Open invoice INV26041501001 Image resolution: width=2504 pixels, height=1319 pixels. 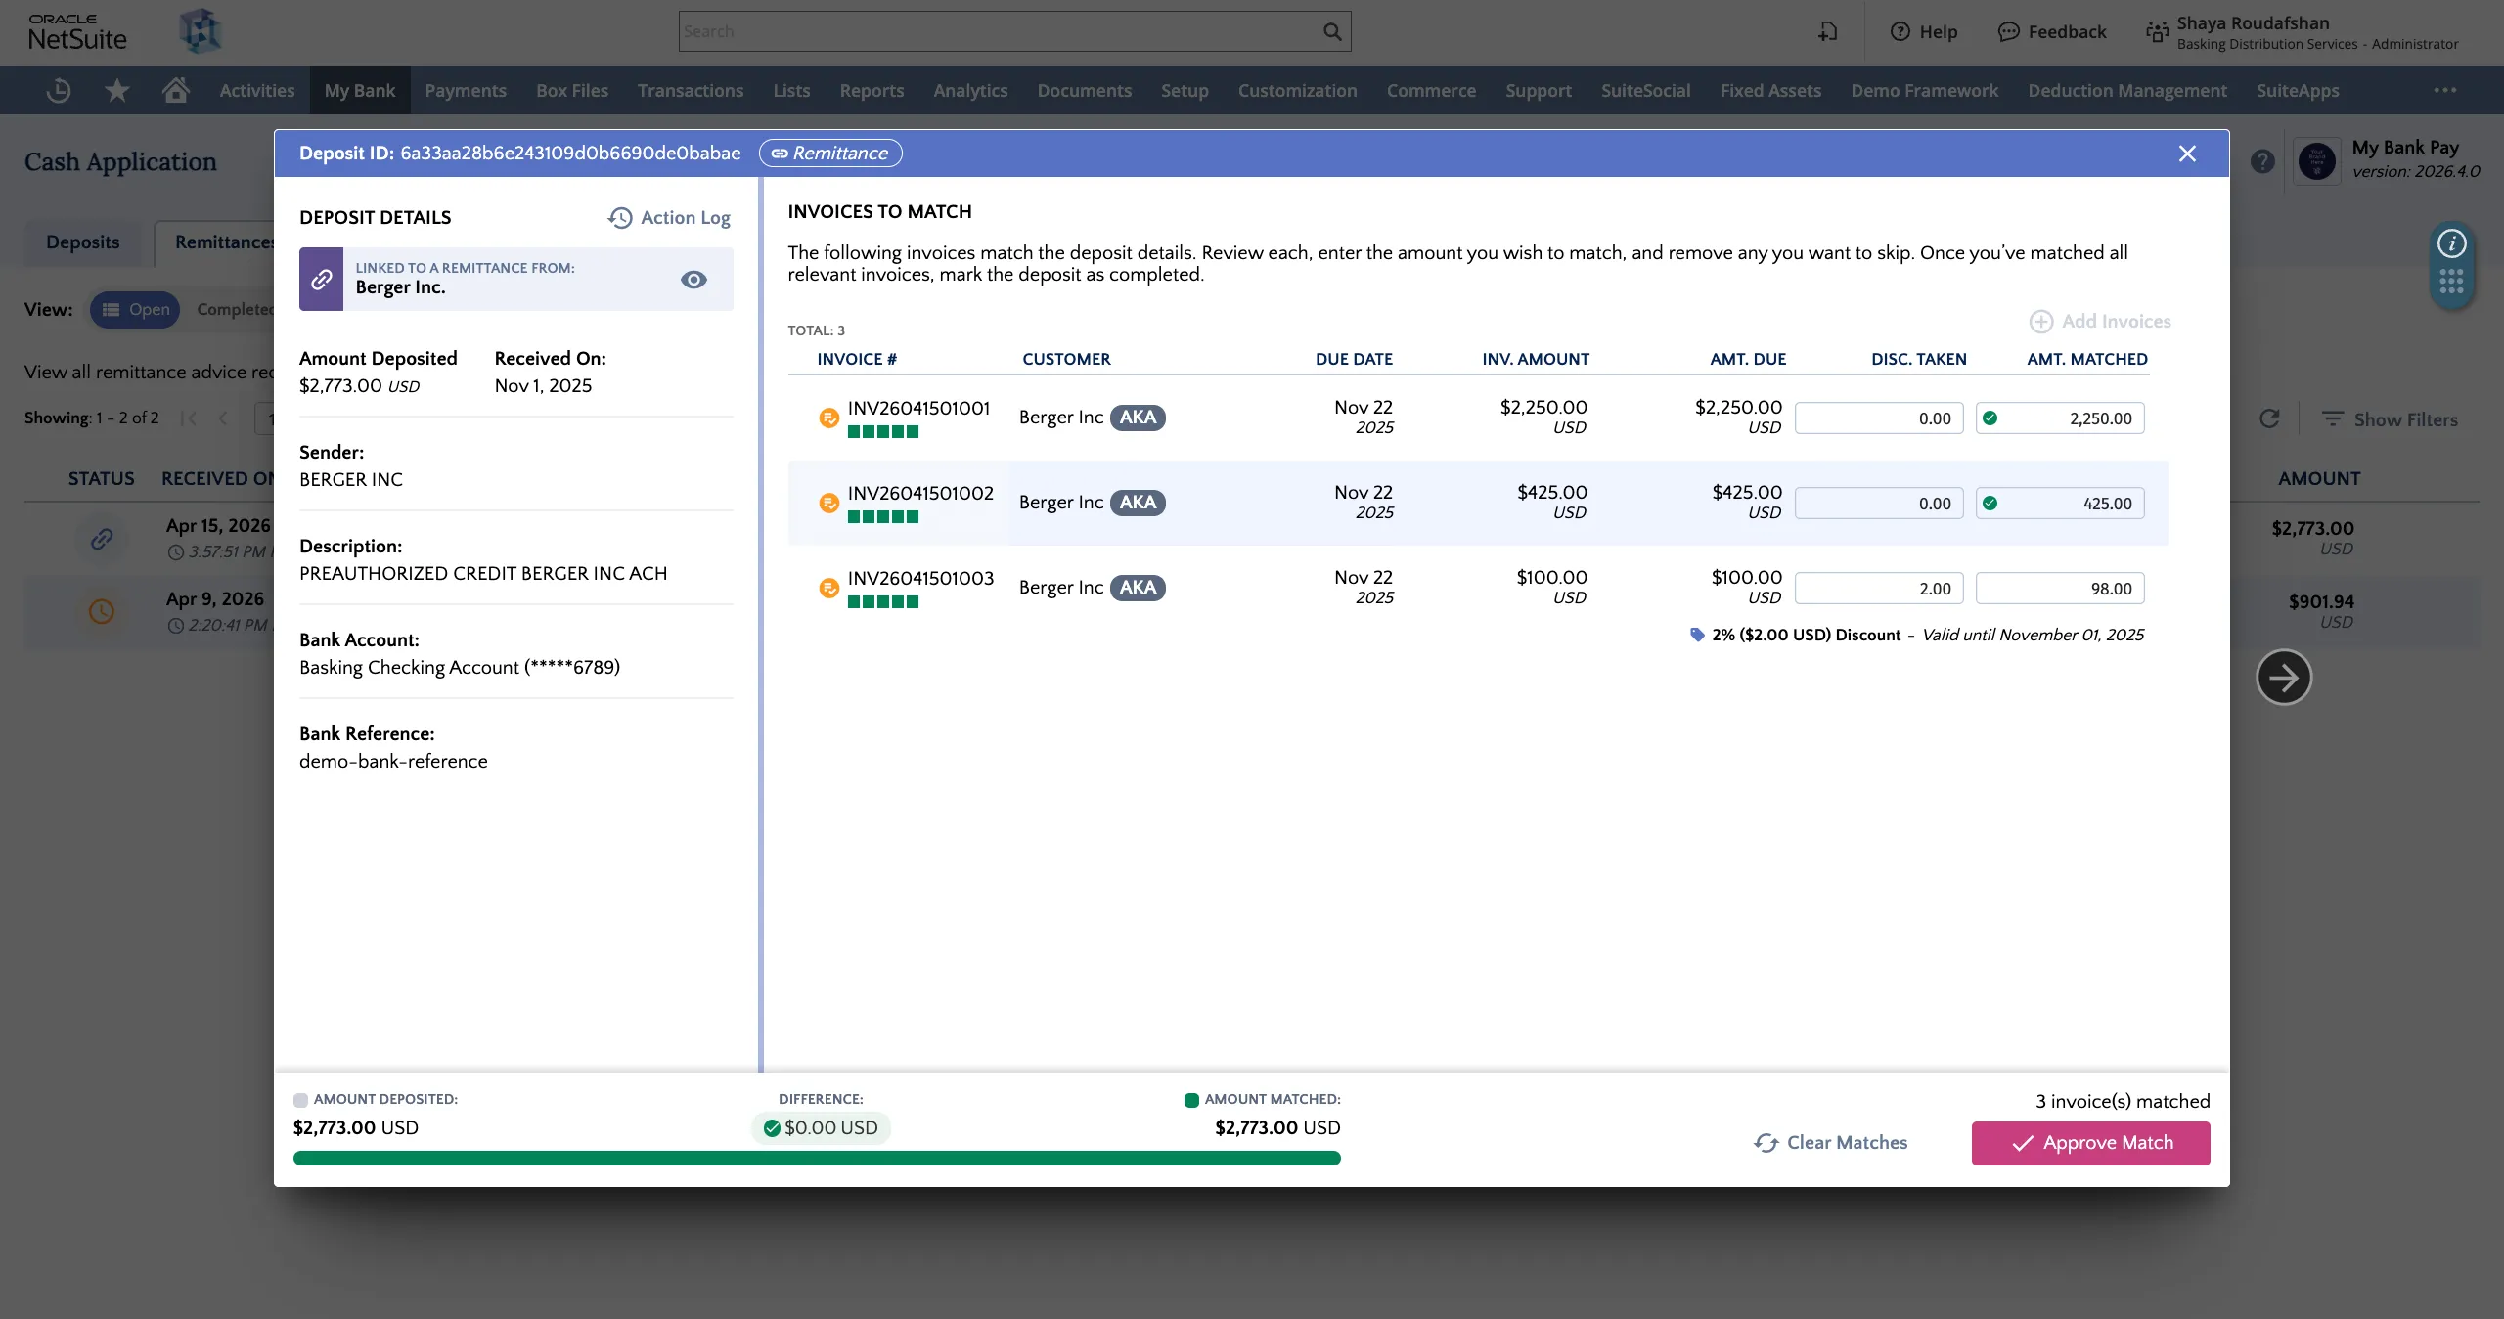click(918, 408)
